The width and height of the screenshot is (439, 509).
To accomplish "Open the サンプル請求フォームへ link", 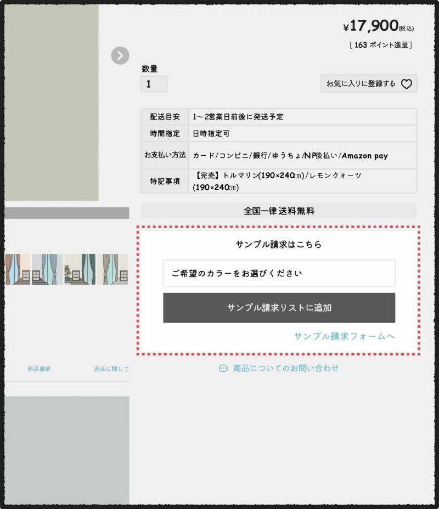I will click(x=344, y=336).
